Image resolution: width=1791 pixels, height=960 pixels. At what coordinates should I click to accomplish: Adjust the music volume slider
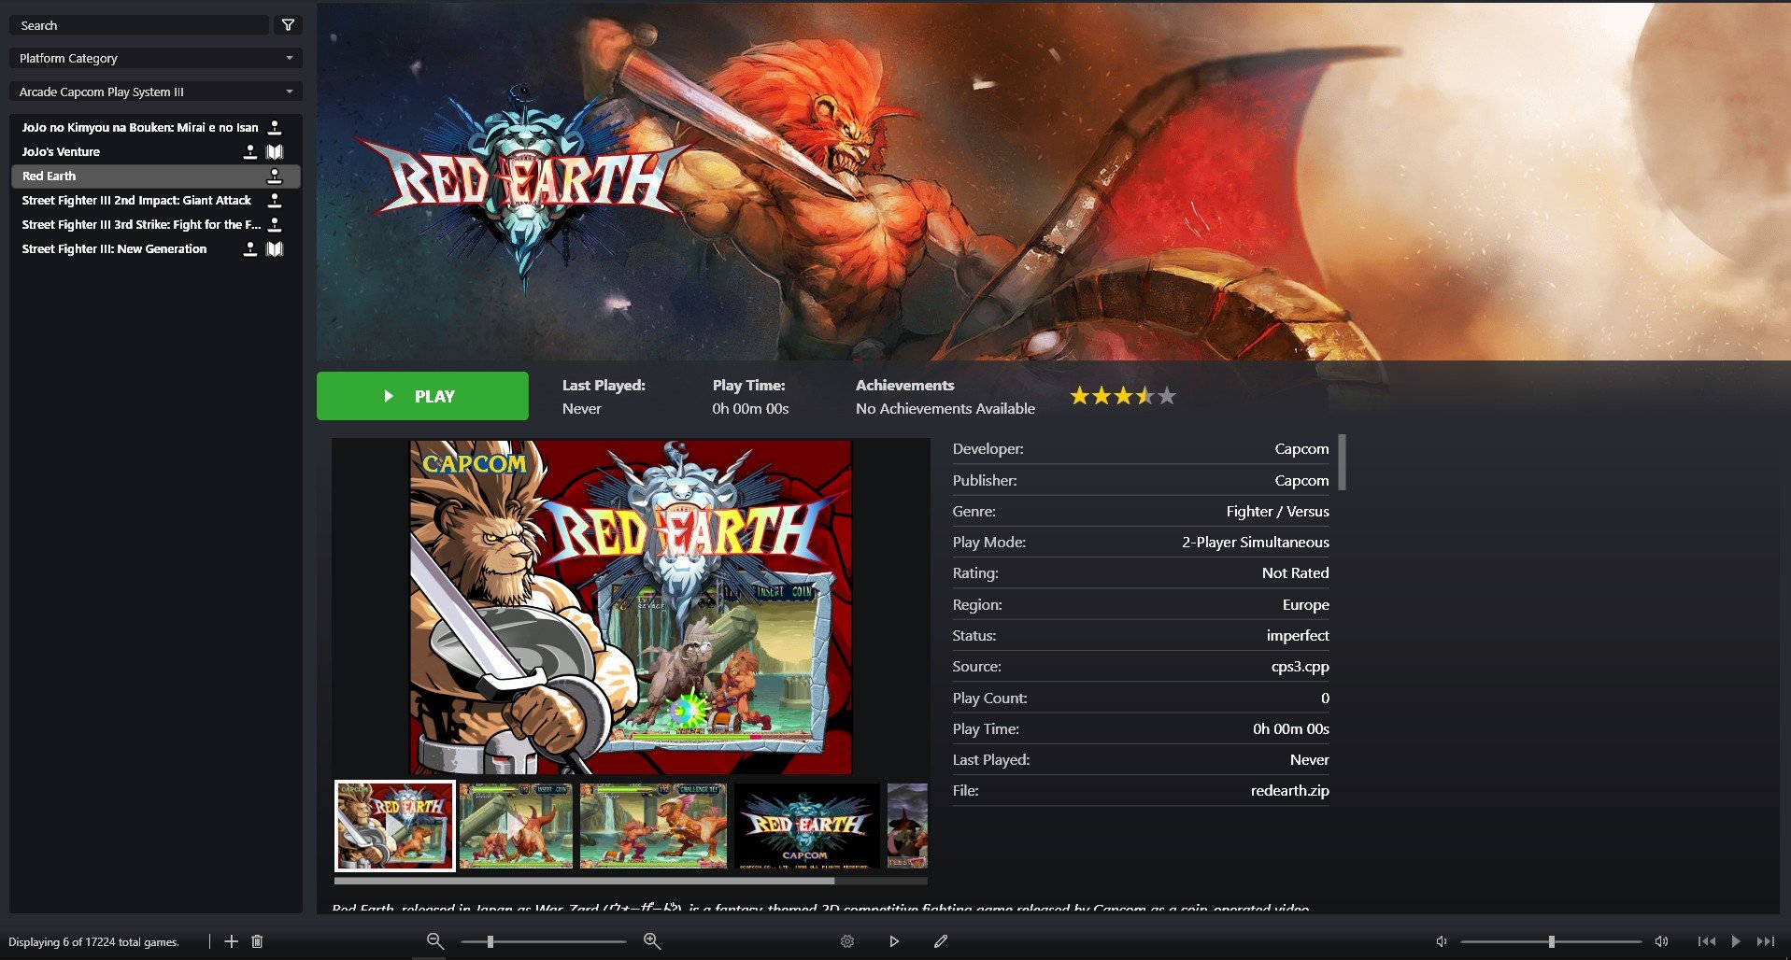pos(1551,941)
